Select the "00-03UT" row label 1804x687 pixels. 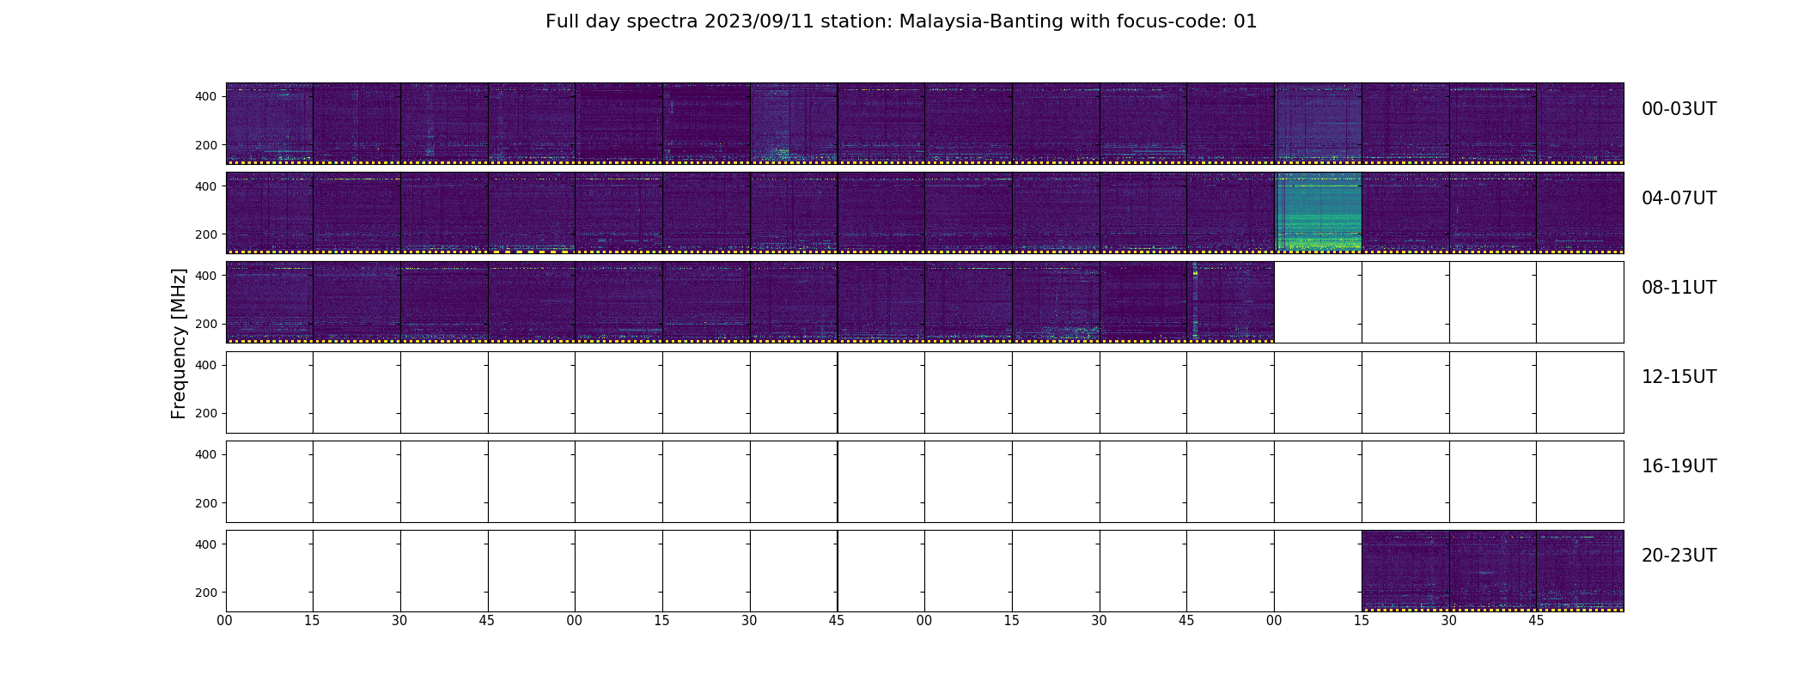click(1679, 109)
